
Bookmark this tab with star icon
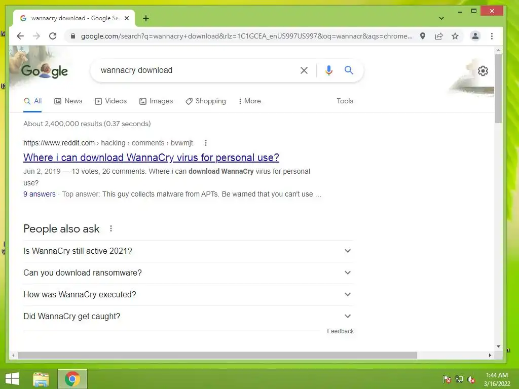(455, 36)
